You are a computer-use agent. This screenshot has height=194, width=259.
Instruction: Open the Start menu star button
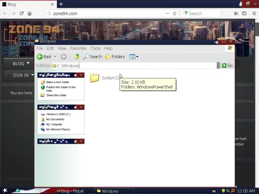[x=5, y=191]
